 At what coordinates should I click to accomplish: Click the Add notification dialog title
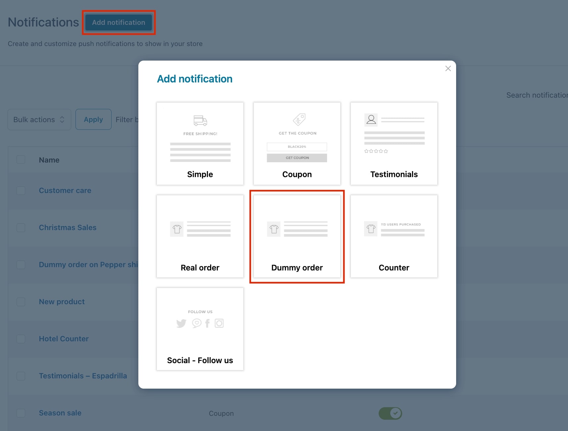(195, 79)
